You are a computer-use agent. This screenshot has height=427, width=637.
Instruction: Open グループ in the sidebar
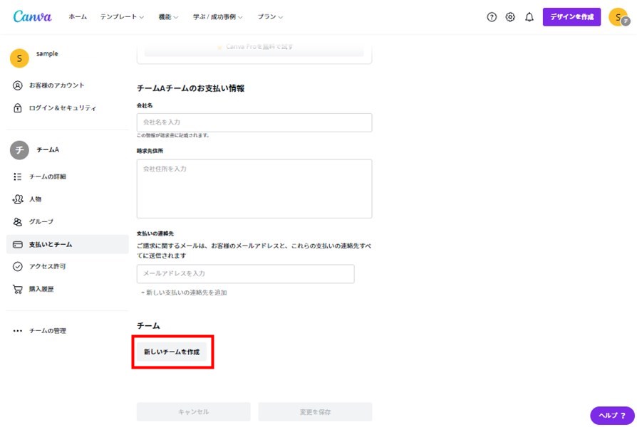[x=41, y=222]
